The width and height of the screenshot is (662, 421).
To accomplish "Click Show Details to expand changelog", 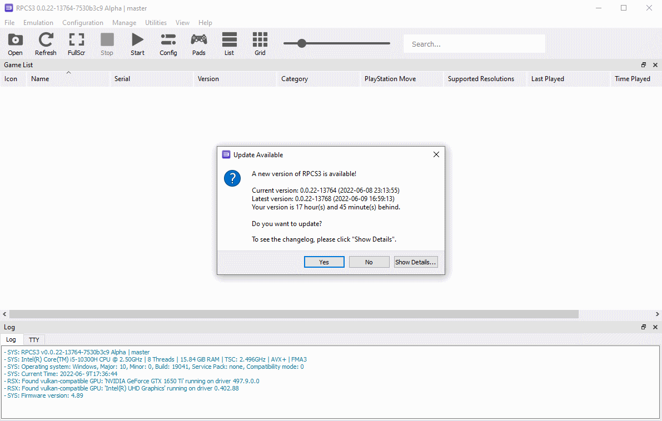I will coord(416,262).
